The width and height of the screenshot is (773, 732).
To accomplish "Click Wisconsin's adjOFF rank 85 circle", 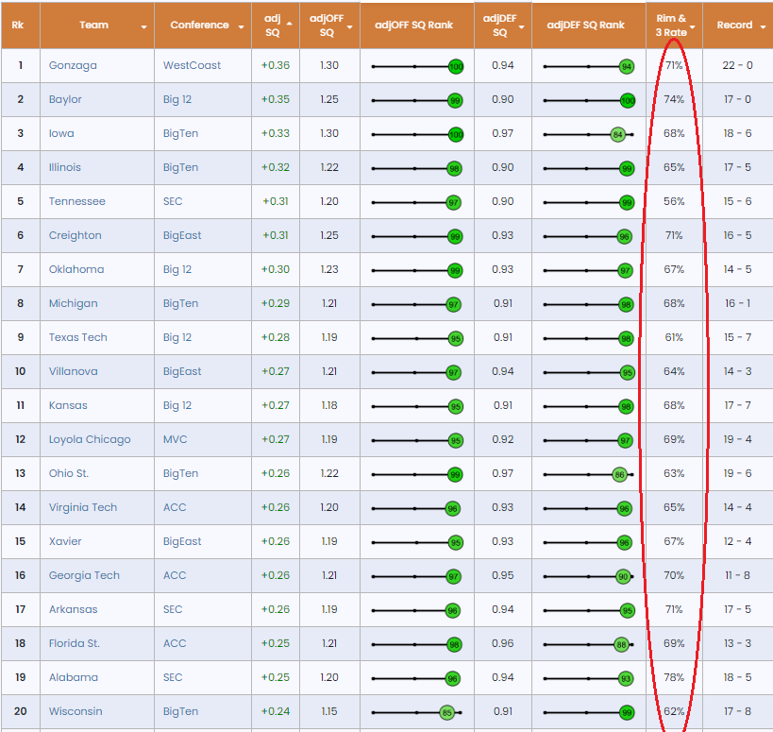I will pos(445,712).
